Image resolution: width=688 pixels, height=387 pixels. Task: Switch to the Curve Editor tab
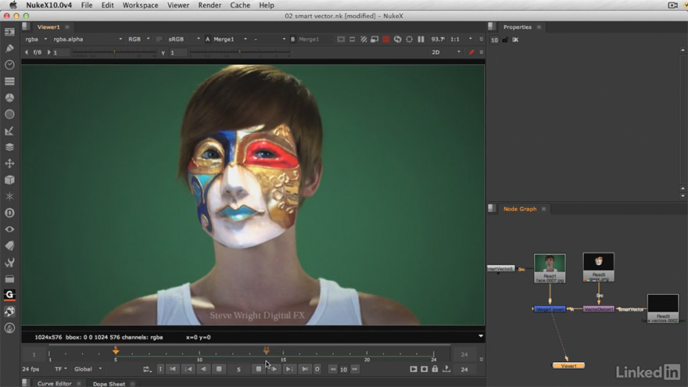pos(54,384)
